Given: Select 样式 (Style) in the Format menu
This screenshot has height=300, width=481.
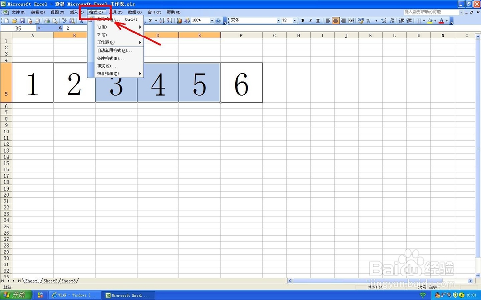Looking at the screenshot, I should click(x=115, y=66).
